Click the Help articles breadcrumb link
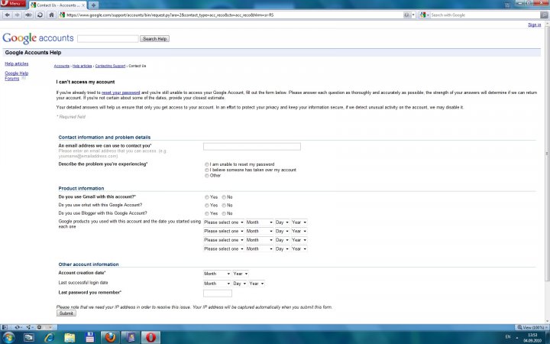The height and width of the screenshot is (344, 550). (82, 66)
